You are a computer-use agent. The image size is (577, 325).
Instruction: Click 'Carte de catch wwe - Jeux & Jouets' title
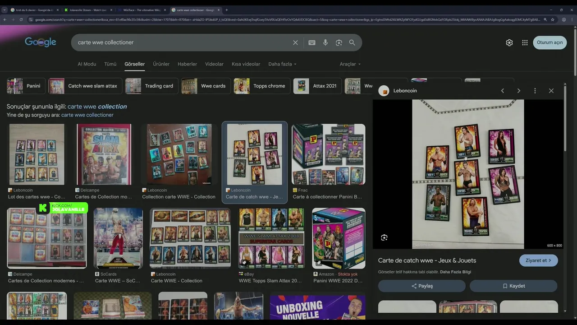[427, 260]
